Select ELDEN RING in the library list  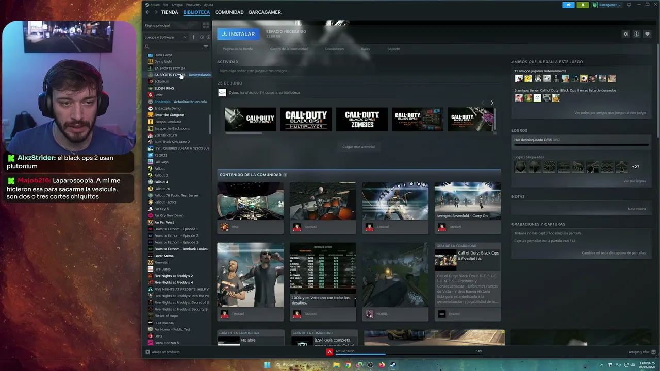pyautogui.click(x=164, y=88)
